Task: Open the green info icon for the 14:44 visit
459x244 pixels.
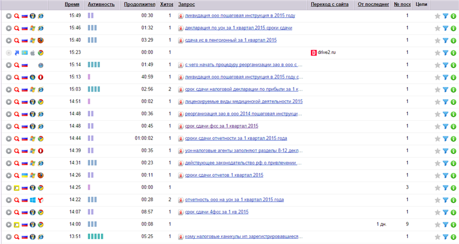Action: 453,139
